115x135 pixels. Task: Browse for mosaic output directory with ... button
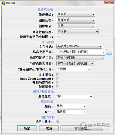[109, 52]
